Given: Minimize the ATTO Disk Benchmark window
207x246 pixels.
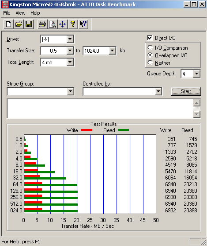Looking at the screenshot, I should click(187, 4).
